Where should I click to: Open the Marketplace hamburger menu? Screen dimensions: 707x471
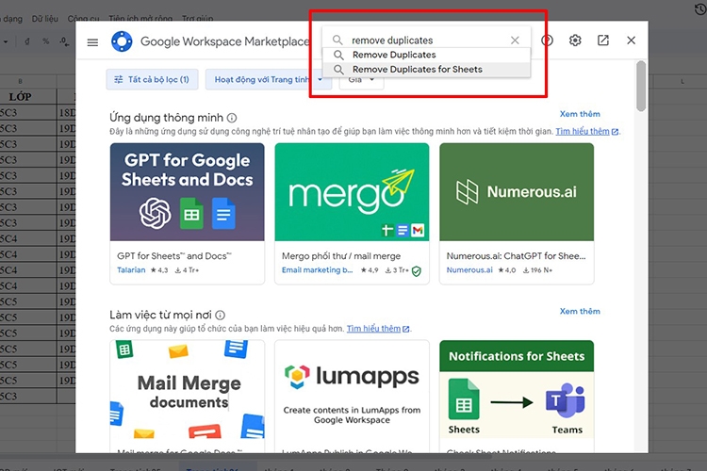click(92, 42)
